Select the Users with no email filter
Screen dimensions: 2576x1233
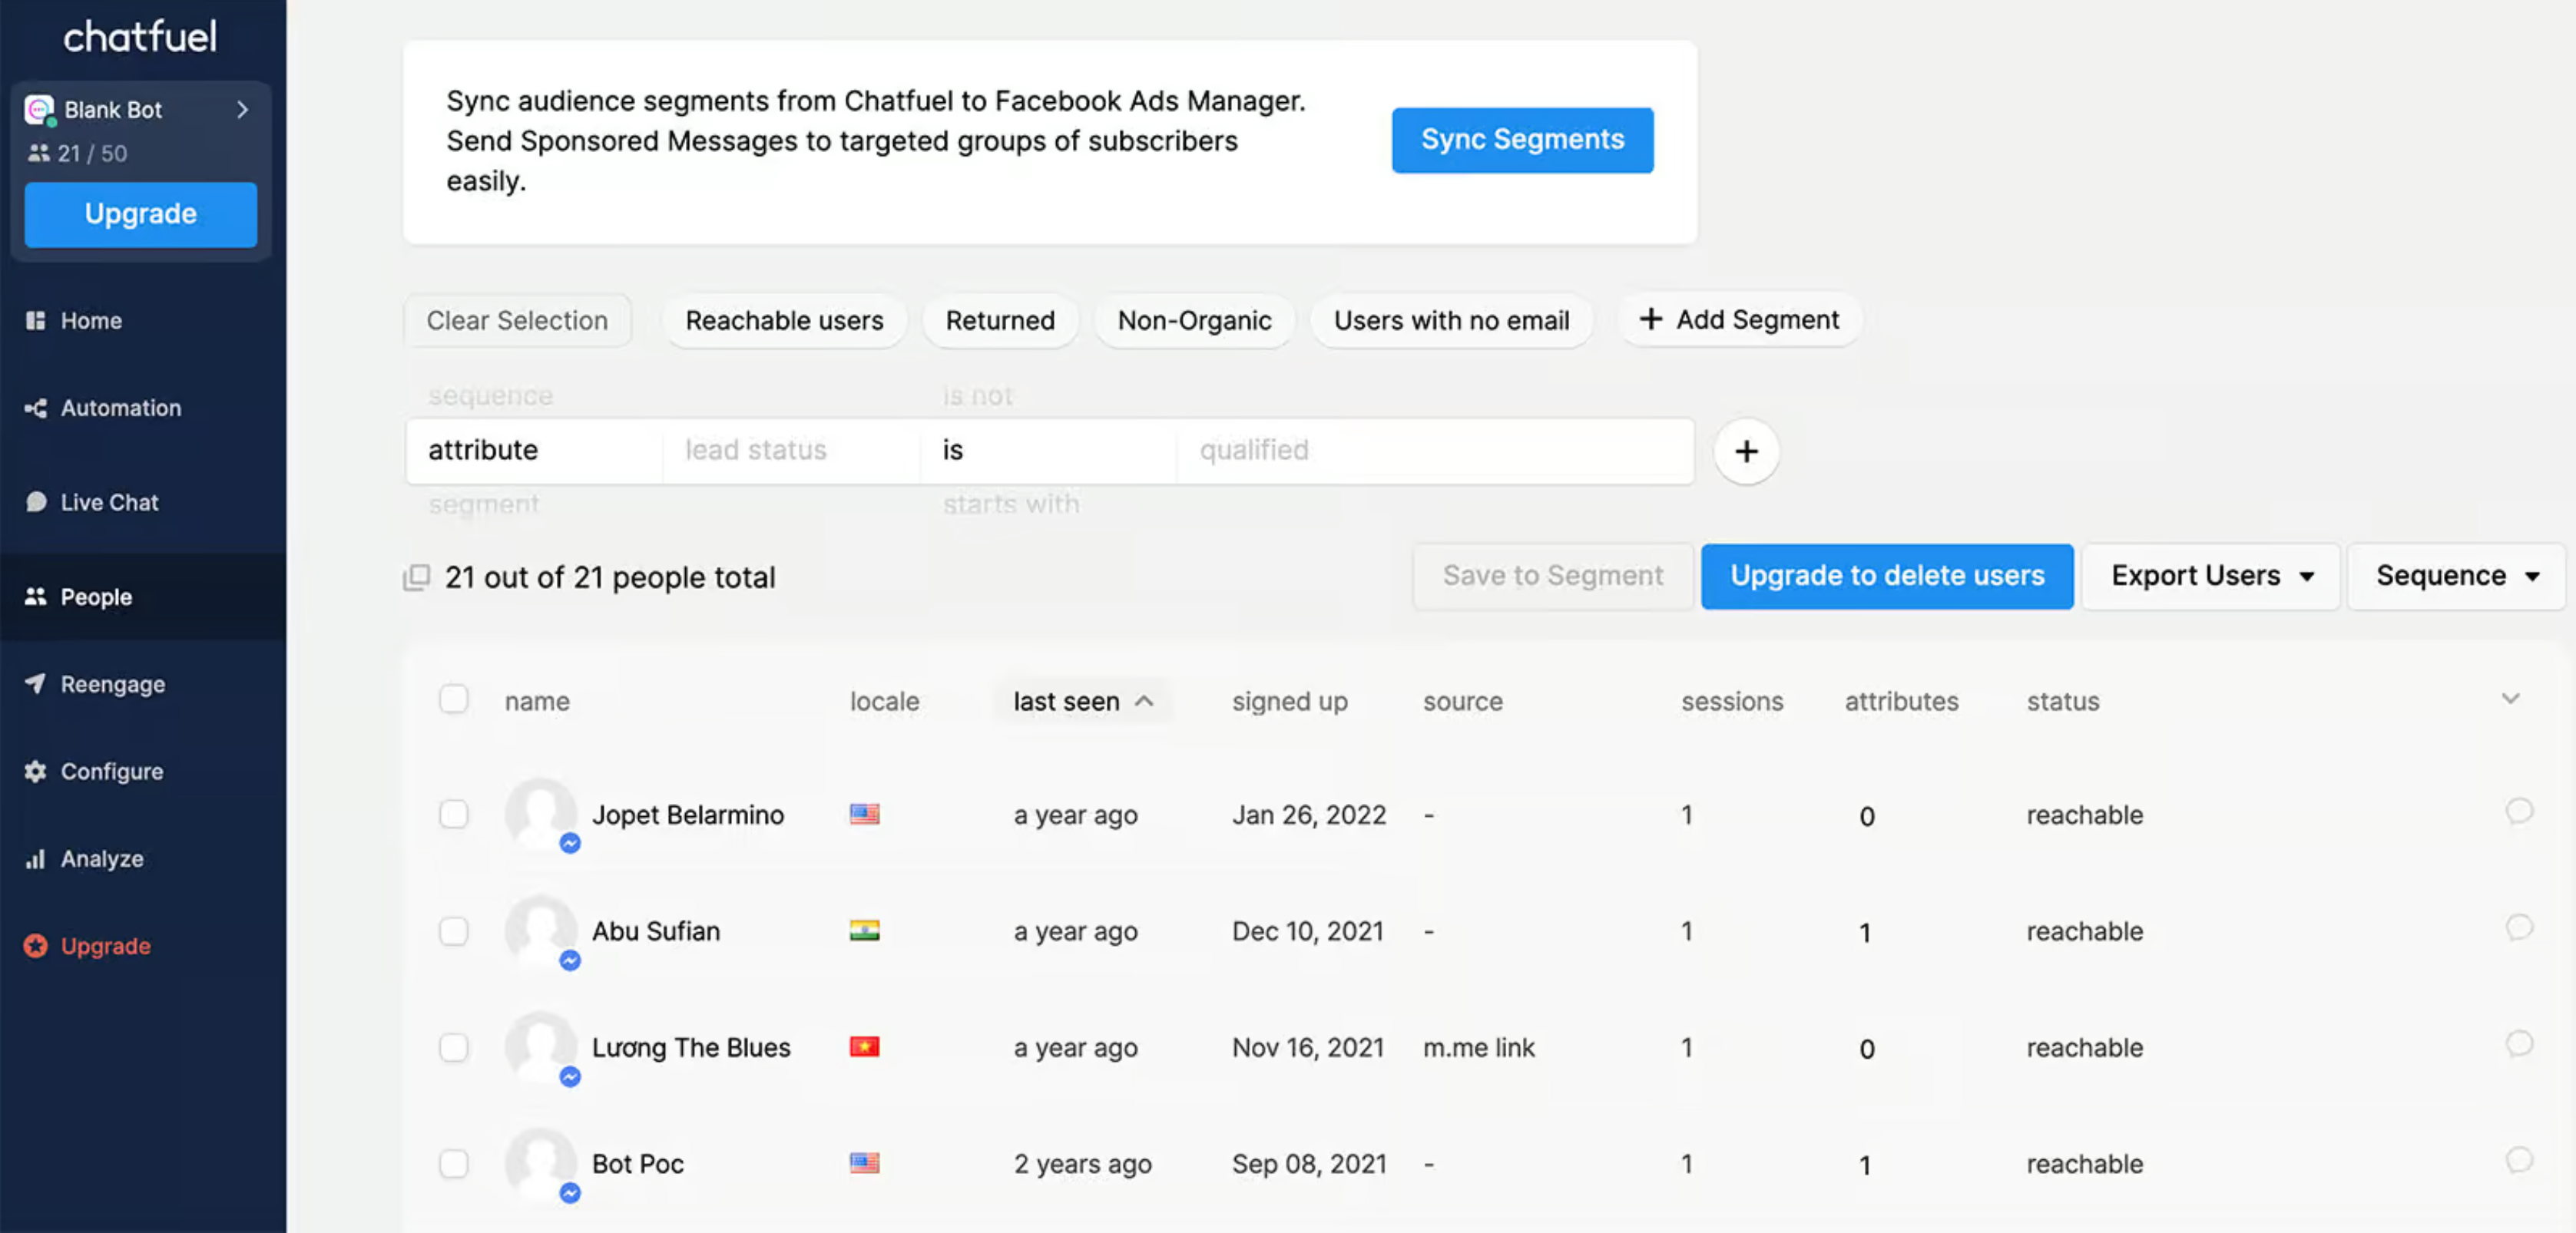coord(1451,321)
